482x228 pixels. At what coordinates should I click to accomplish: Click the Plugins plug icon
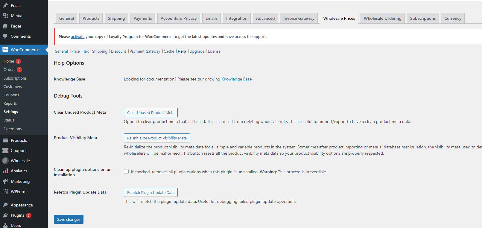(x=5, y=215)
